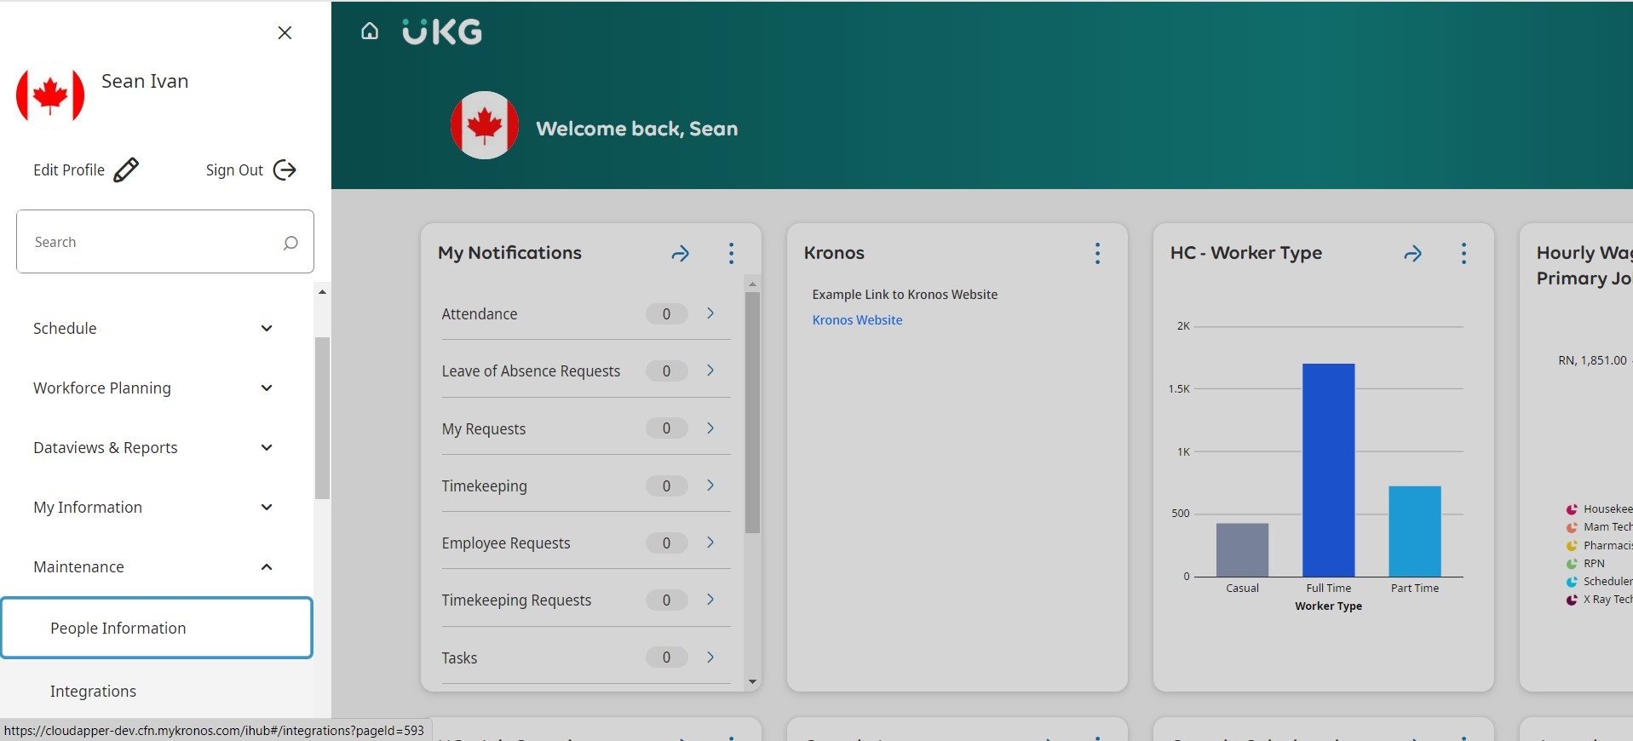Click the search magnifier icon

pyautogui.click(x=290, y=243)
